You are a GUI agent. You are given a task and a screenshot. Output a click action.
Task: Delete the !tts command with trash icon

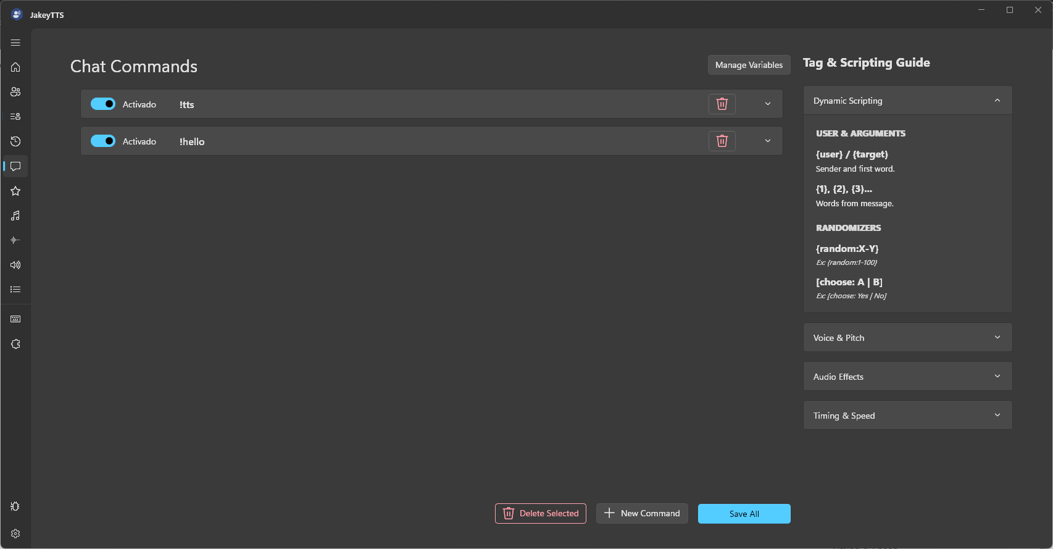tap(722, 104)
